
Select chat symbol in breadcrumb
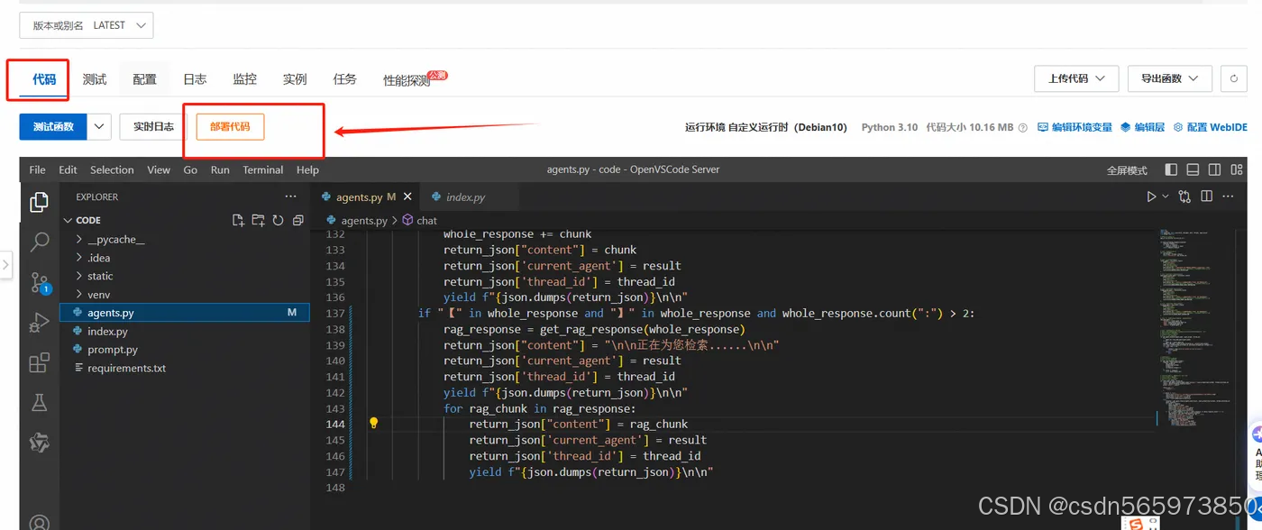420,220
